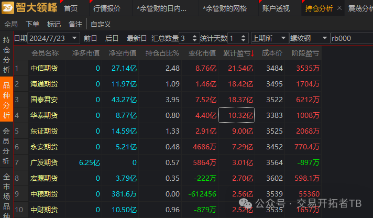
Task: Open the 自定义 toolbar option
Action: [x=101, y=24]
